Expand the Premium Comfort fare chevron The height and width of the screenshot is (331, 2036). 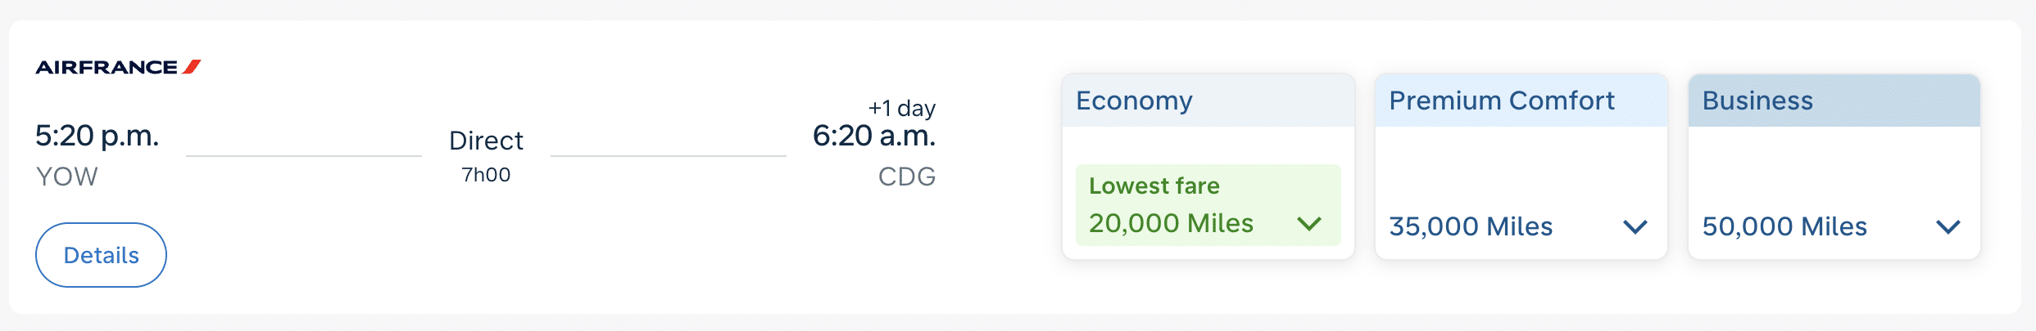[x=1635, y=226]
